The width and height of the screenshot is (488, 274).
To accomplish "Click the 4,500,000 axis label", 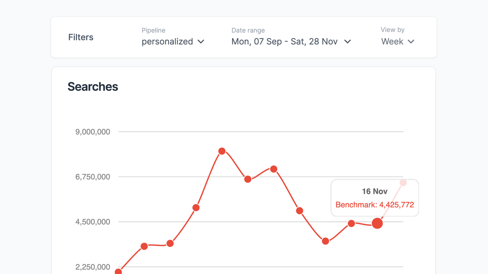I will coord(93,222).
